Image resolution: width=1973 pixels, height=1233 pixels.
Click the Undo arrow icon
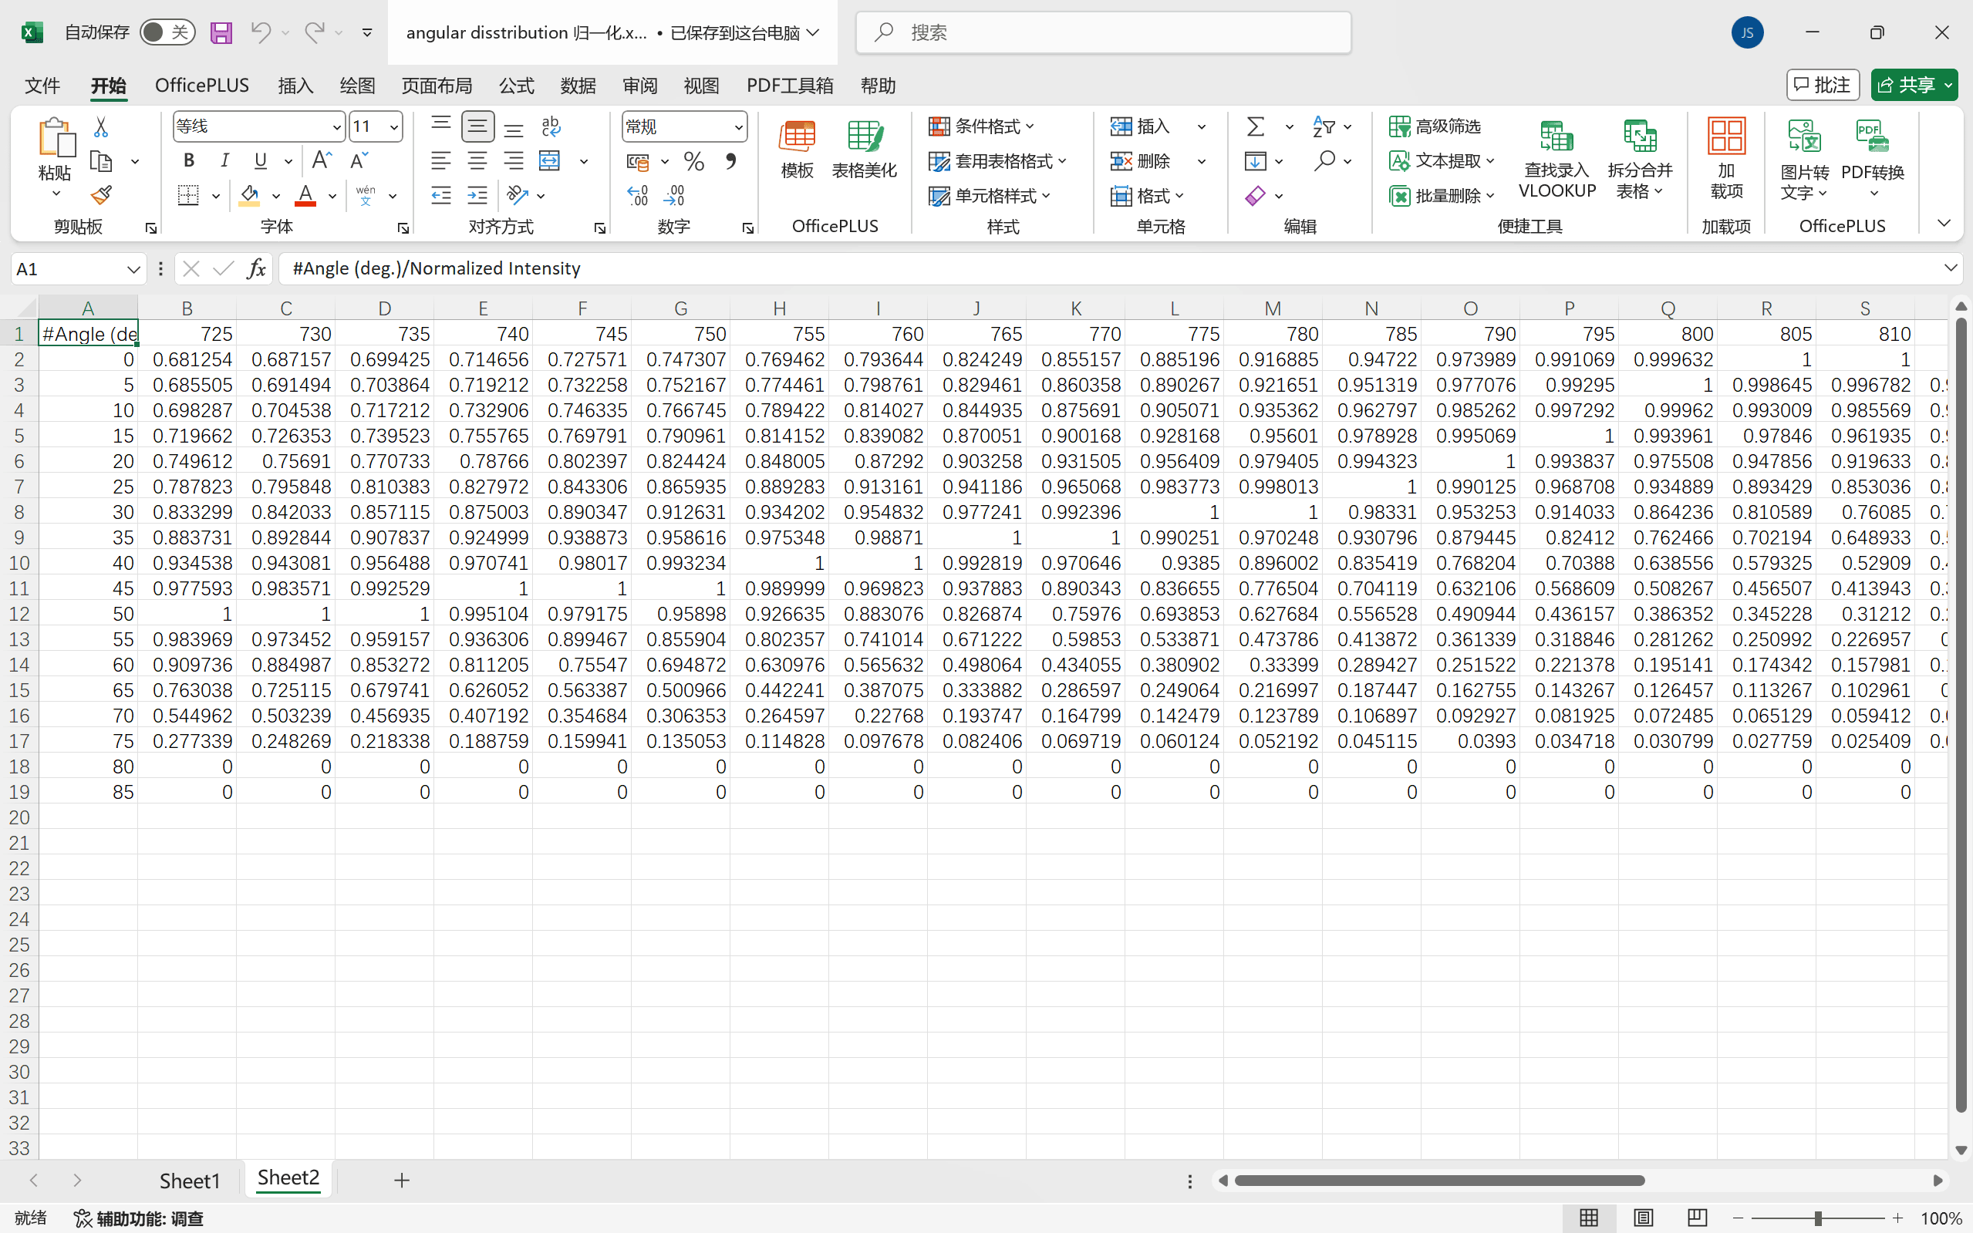(x=260, y=32)
